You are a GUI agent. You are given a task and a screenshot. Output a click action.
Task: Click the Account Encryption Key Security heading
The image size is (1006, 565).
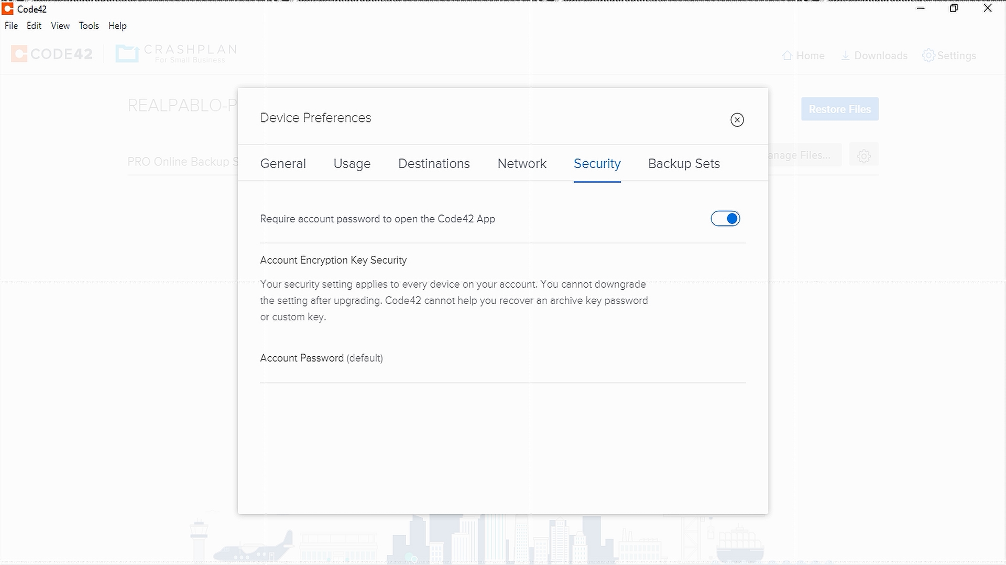pyautogui.click(x=333, y=260)
